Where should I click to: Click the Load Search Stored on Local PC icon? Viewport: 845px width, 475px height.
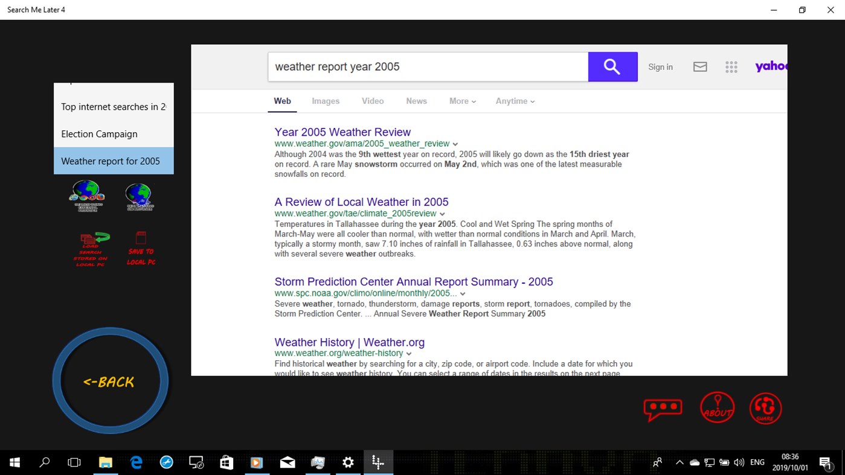click(x=89, y=248)
